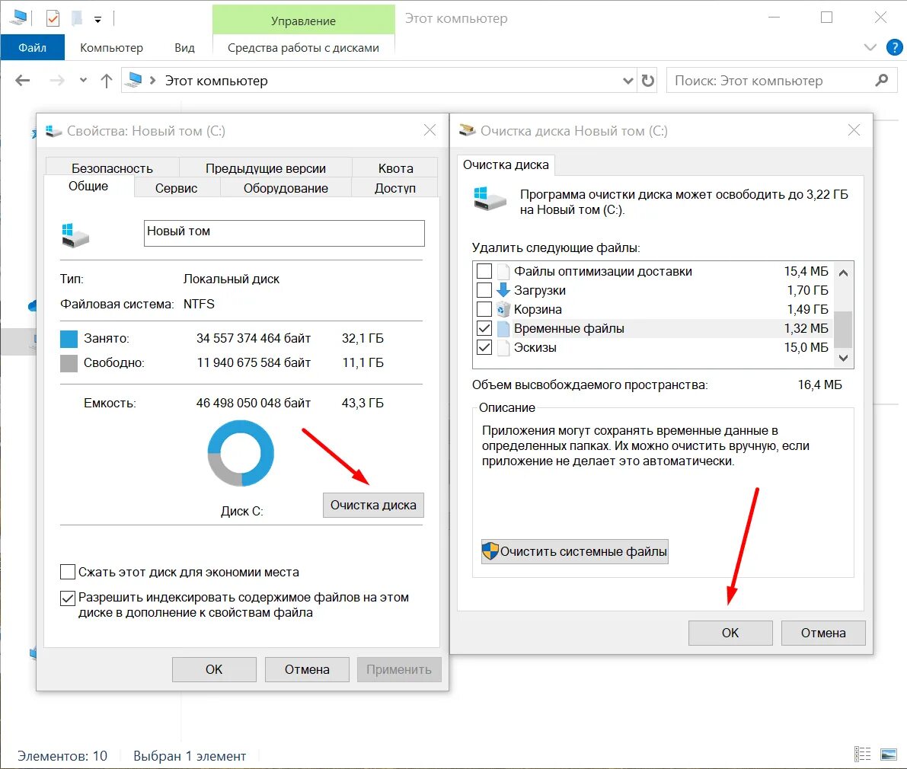Click the search field Поиск: Этот компьютер
The width and height of the screenshot is (907, 769).
pos(781,81)
